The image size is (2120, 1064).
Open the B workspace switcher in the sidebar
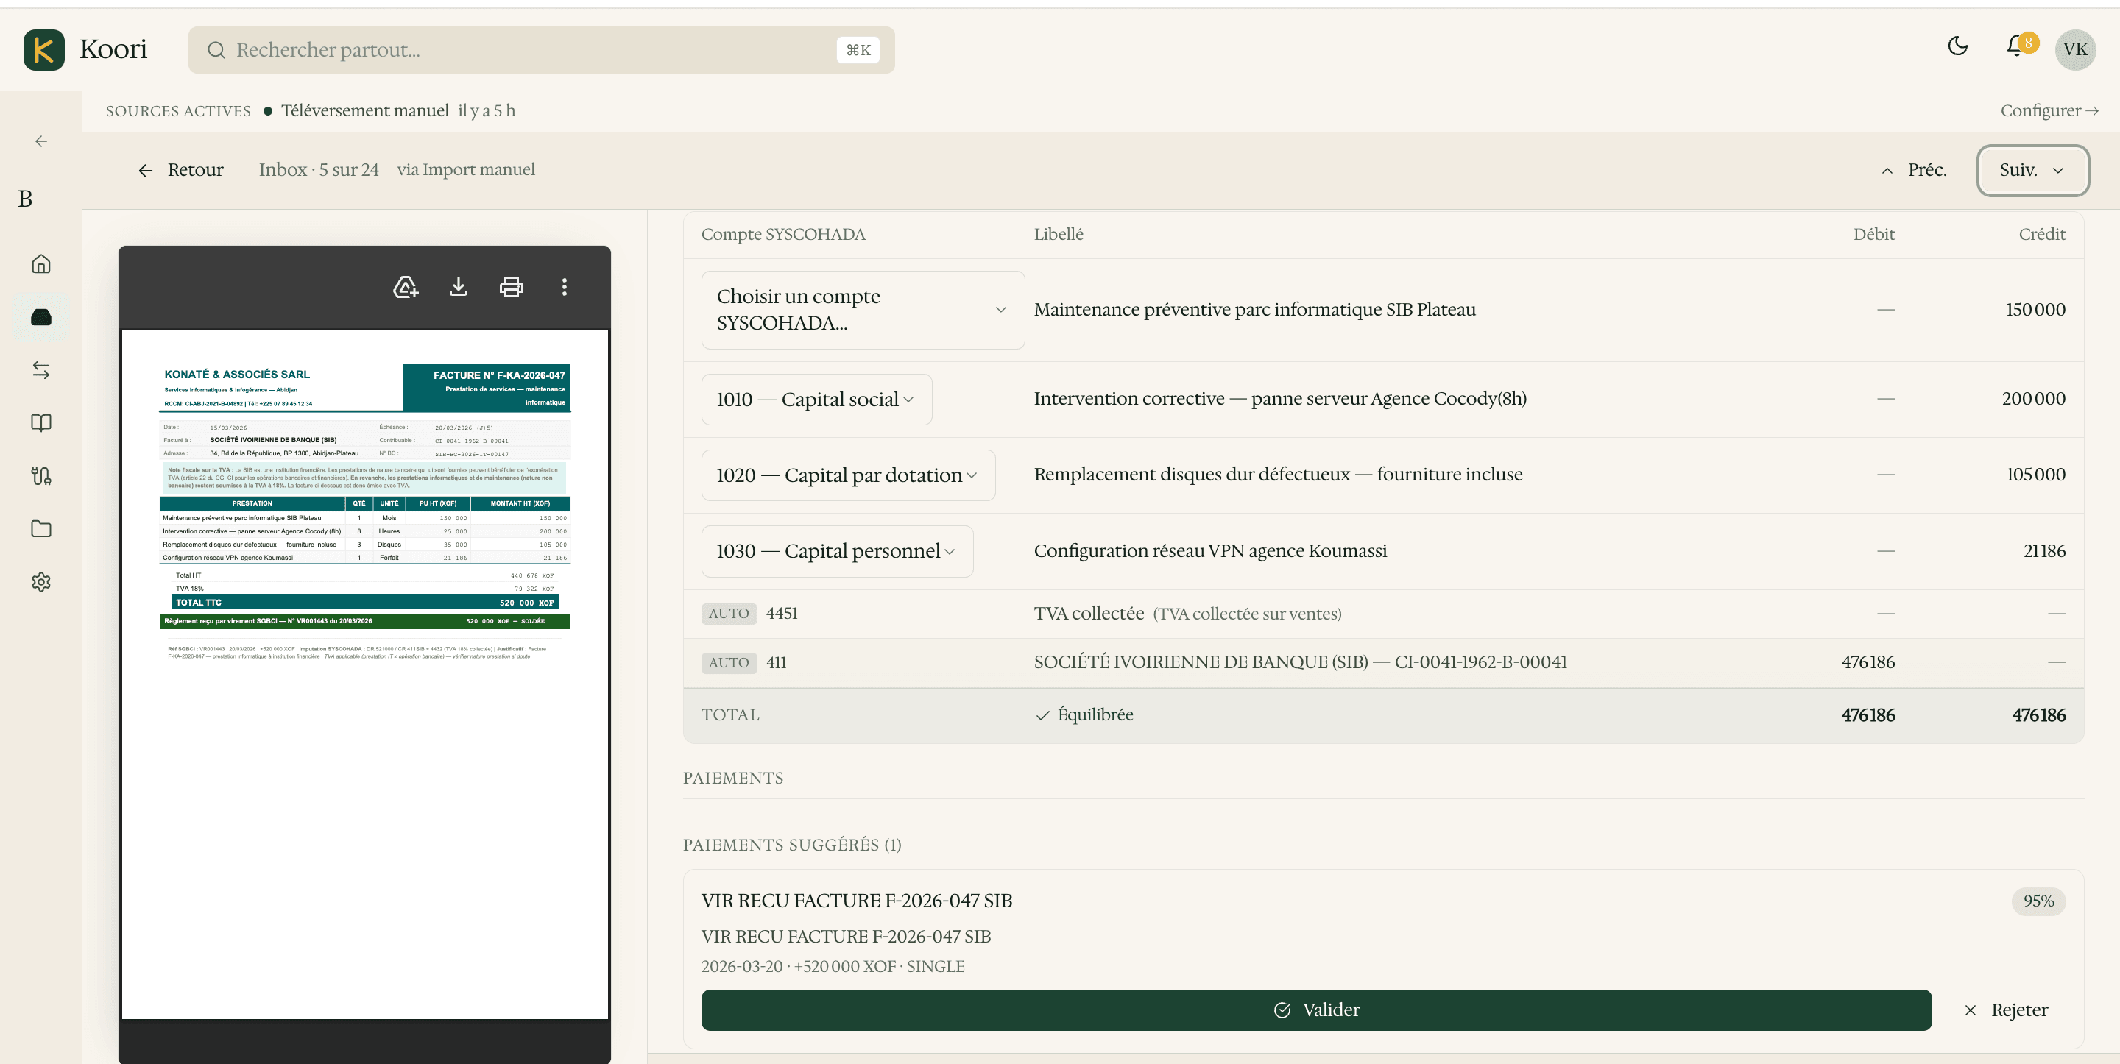click(26, 199)
